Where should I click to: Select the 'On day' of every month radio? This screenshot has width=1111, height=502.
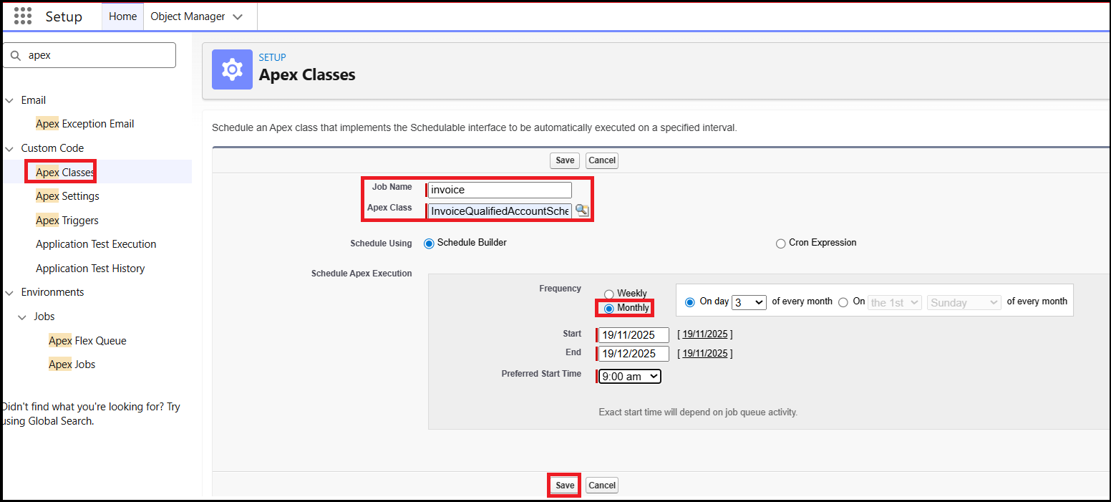(x=690, y=302)
